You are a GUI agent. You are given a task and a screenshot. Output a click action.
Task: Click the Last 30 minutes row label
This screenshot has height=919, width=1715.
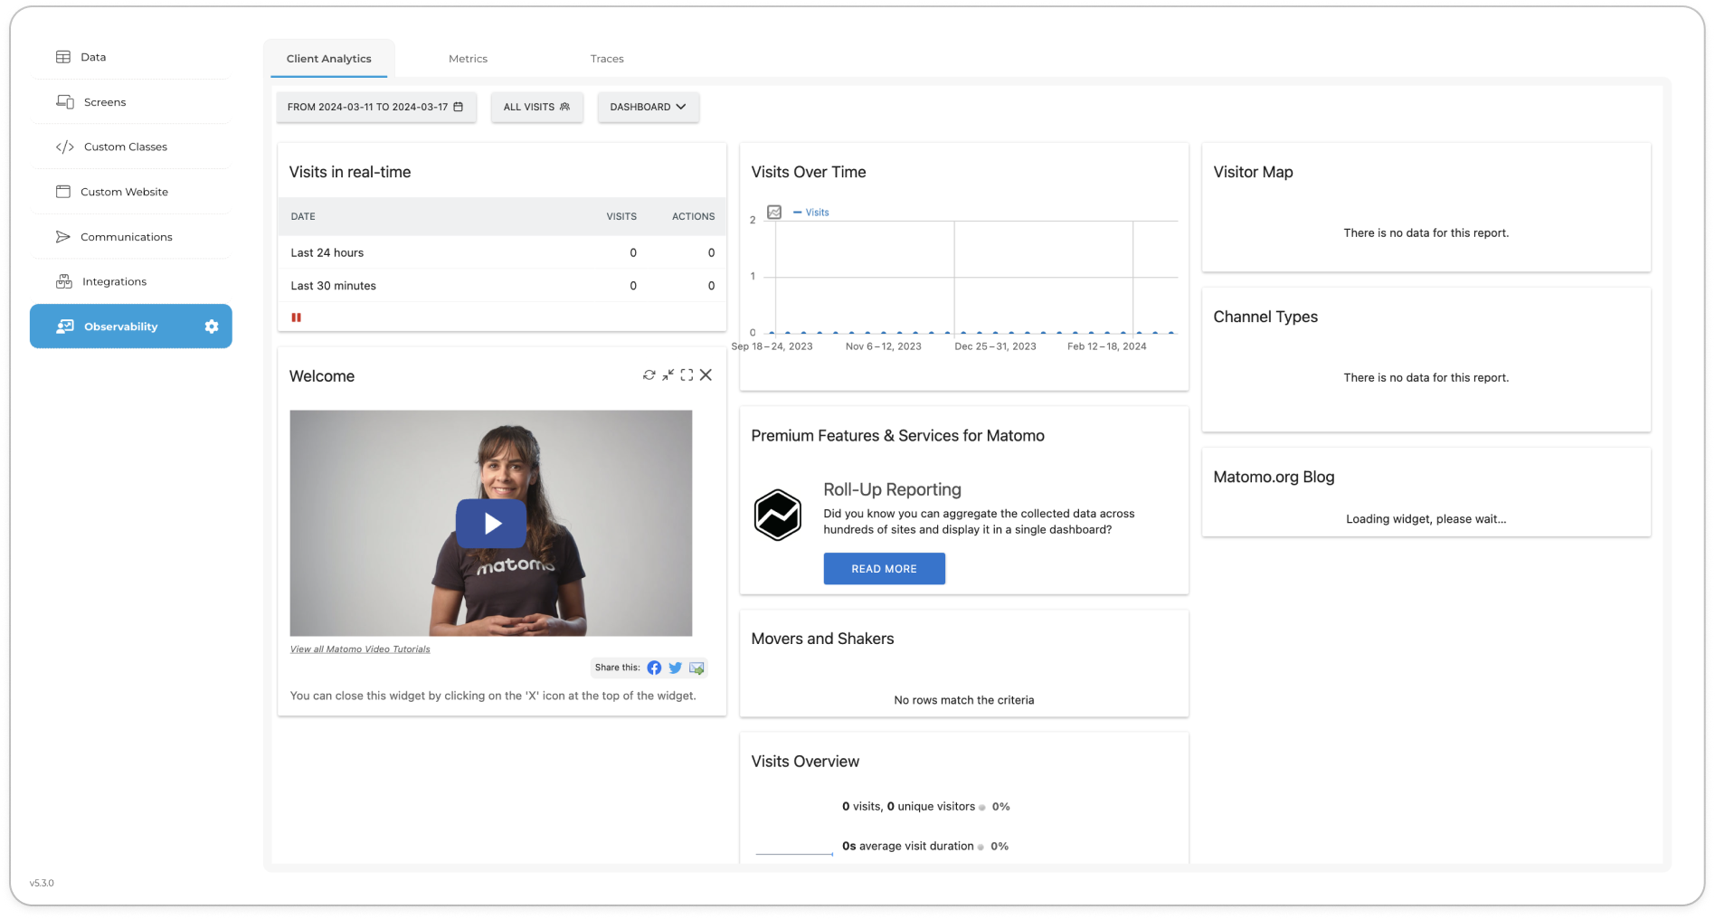click(333, 286)
